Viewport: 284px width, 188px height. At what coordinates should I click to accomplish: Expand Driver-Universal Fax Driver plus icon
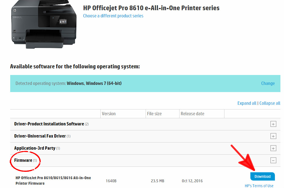[x=273, y=136]
